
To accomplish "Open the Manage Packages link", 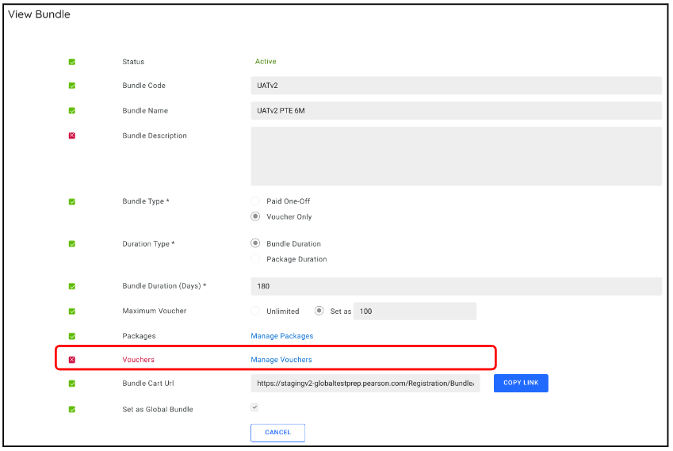I will [x=281, y=336].
